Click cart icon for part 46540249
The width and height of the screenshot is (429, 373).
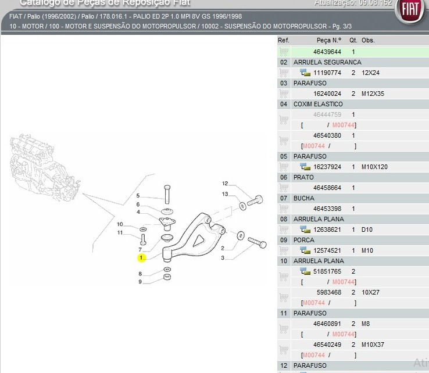(284, 350)
